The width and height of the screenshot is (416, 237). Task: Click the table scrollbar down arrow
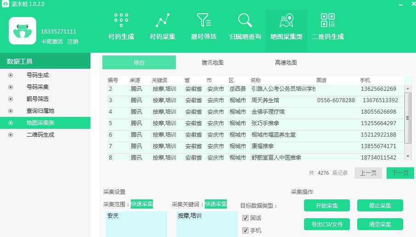tap(408, 156)
